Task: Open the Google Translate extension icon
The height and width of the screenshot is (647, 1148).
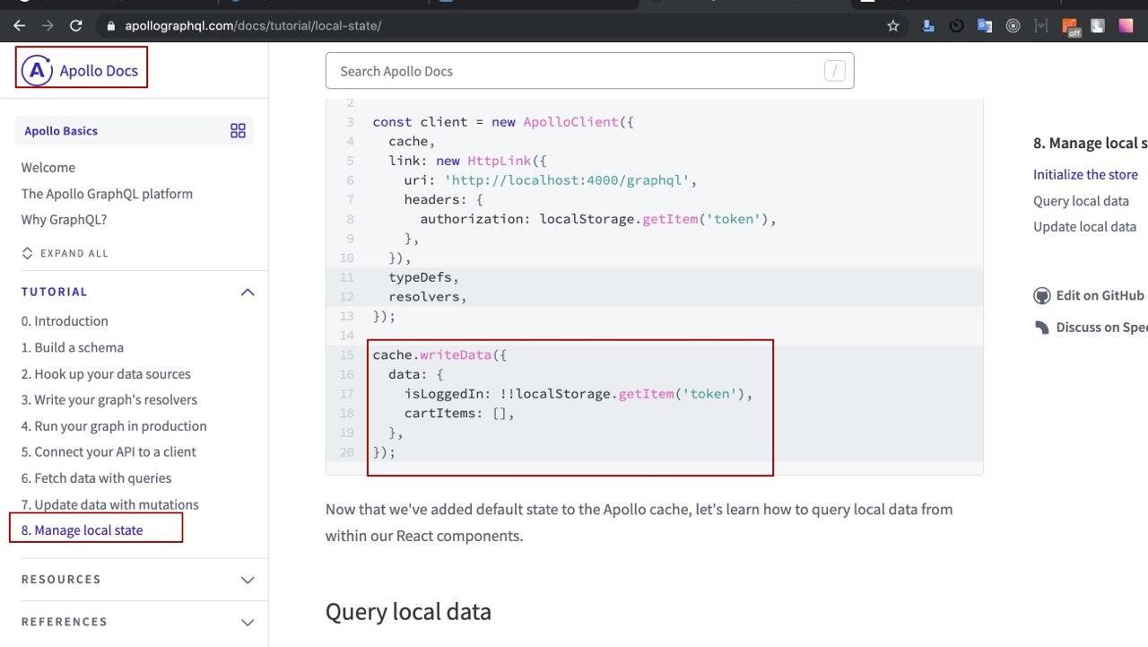Action: (x=985, y=26)
